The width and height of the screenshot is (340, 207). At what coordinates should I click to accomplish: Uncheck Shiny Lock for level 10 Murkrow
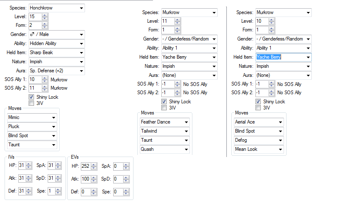[x=259, y=102]
